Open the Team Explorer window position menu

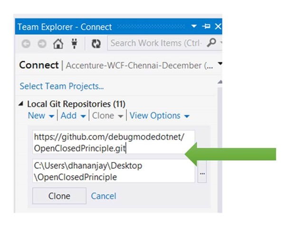[x=194, y=27]
